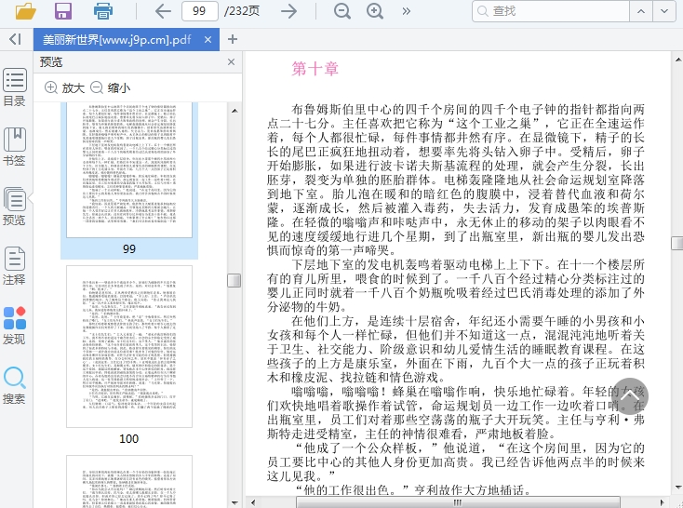Expand more toolbar tools chevron
Screen dimensions: 683x508
[x=407, y=11]
